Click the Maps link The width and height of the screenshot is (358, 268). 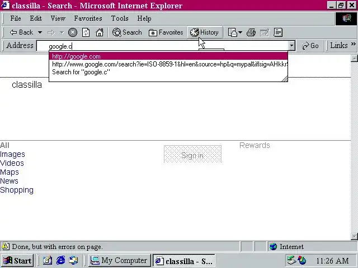point(10,172)
